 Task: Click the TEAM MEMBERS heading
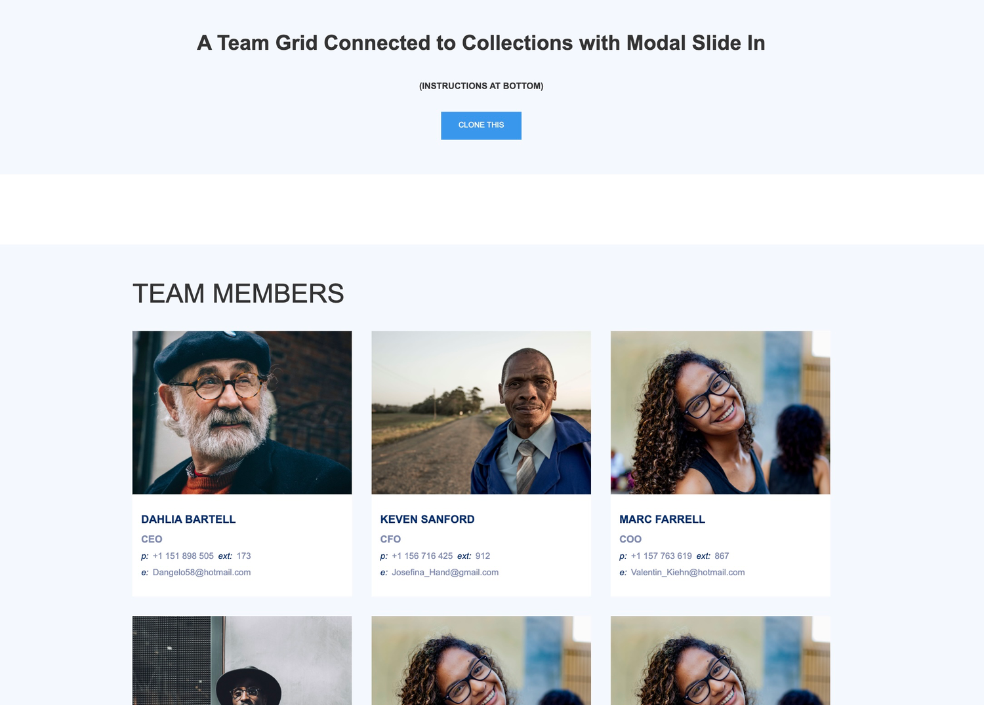238,294
